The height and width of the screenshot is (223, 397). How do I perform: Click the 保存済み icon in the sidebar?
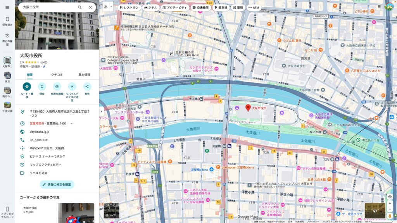[7, 19]
